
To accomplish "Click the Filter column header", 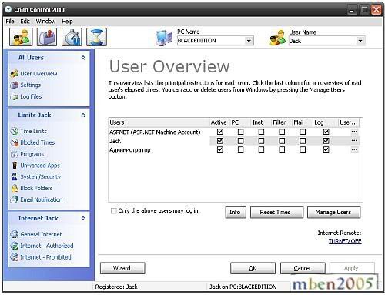I will [281, 122].
